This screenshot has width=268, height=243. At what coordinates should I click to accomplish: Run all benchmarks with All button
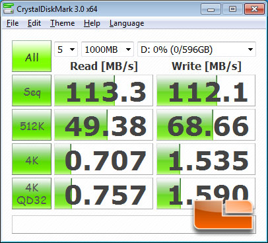pyautogui.click(x=32, y=56)
